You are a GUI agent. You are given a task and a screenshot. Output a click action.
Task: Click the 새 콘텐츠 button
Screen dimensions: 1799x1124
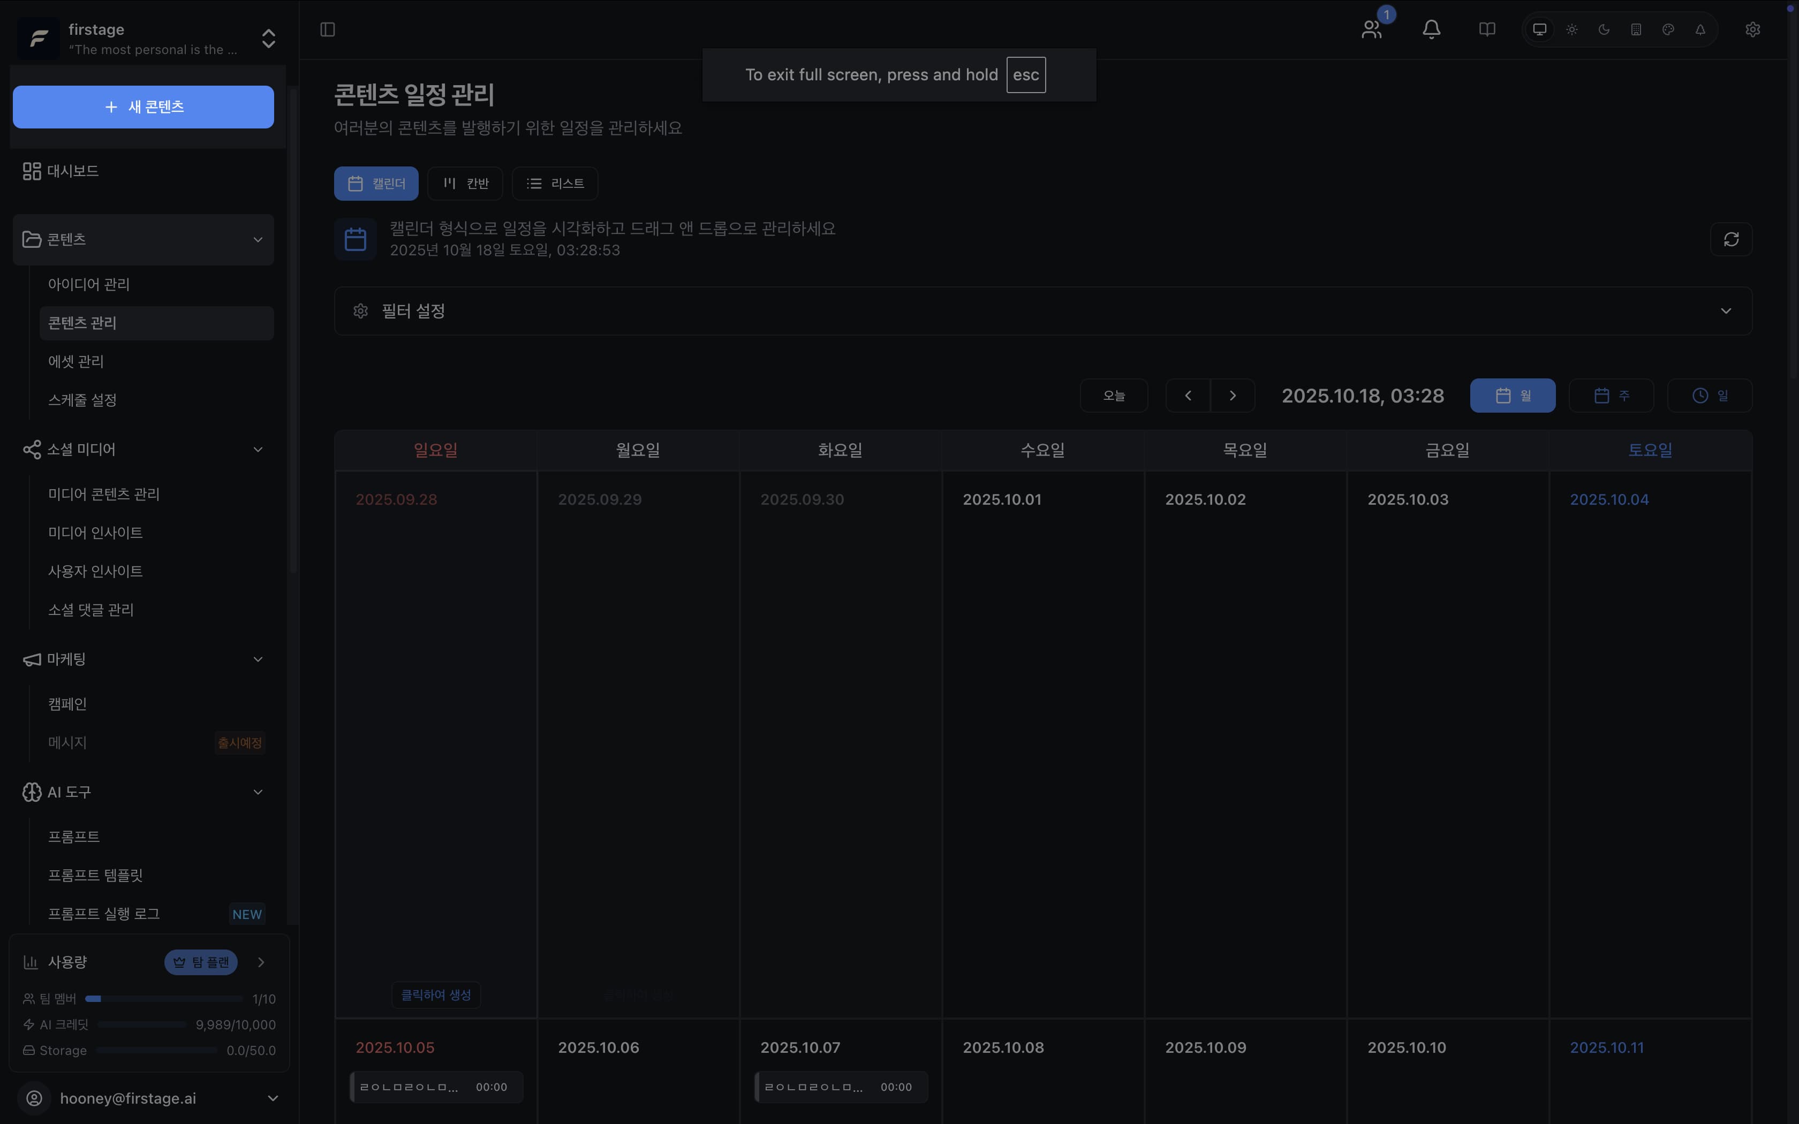coord(143,107)
